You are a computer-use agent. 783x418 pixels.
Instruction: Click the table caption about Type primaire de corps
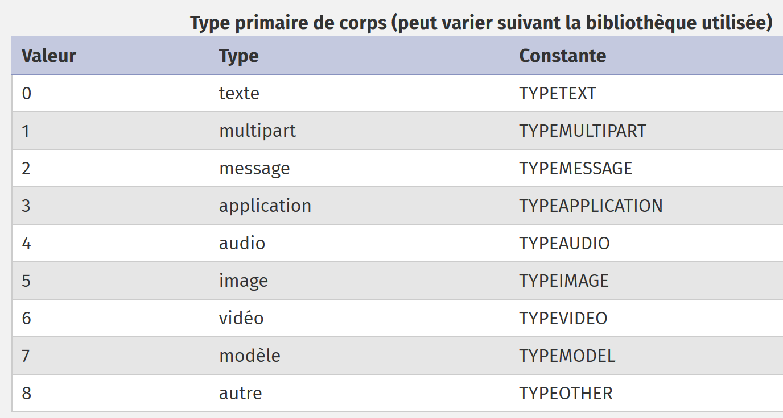tap(481, 23)
